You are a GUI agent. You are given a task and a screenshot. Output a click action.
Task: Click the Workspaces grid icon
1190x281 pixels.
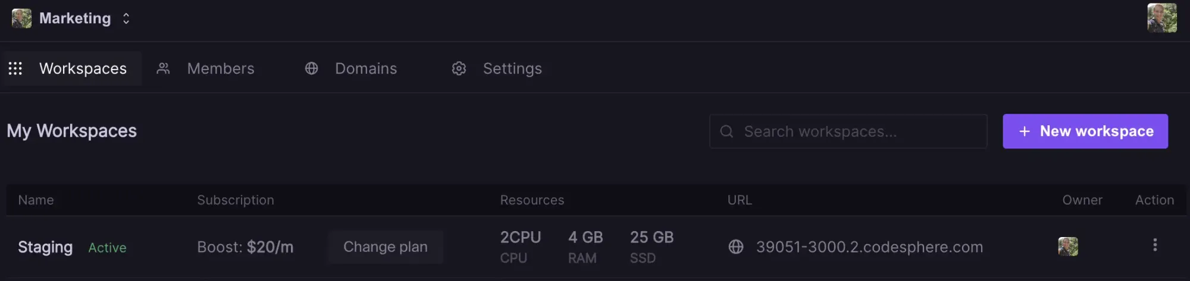[x=15, y=68]
